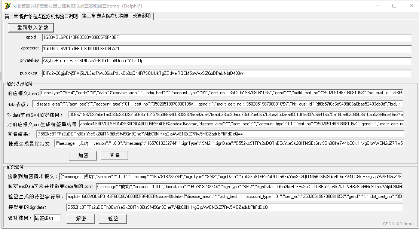419x229 pixels.
Task: Switch to the 第二章 interface description tab
Action: click(40, 16)
